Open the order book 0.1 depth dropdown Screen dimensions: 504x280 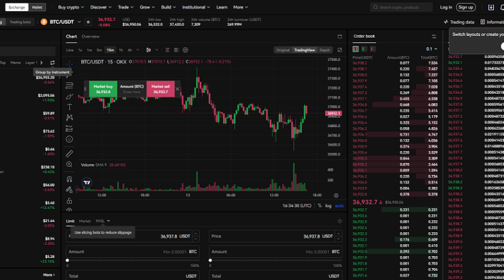coord(432,48)
